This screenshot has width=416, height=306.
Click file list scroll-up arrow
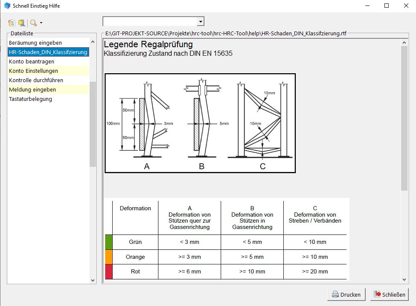[93, 42]
